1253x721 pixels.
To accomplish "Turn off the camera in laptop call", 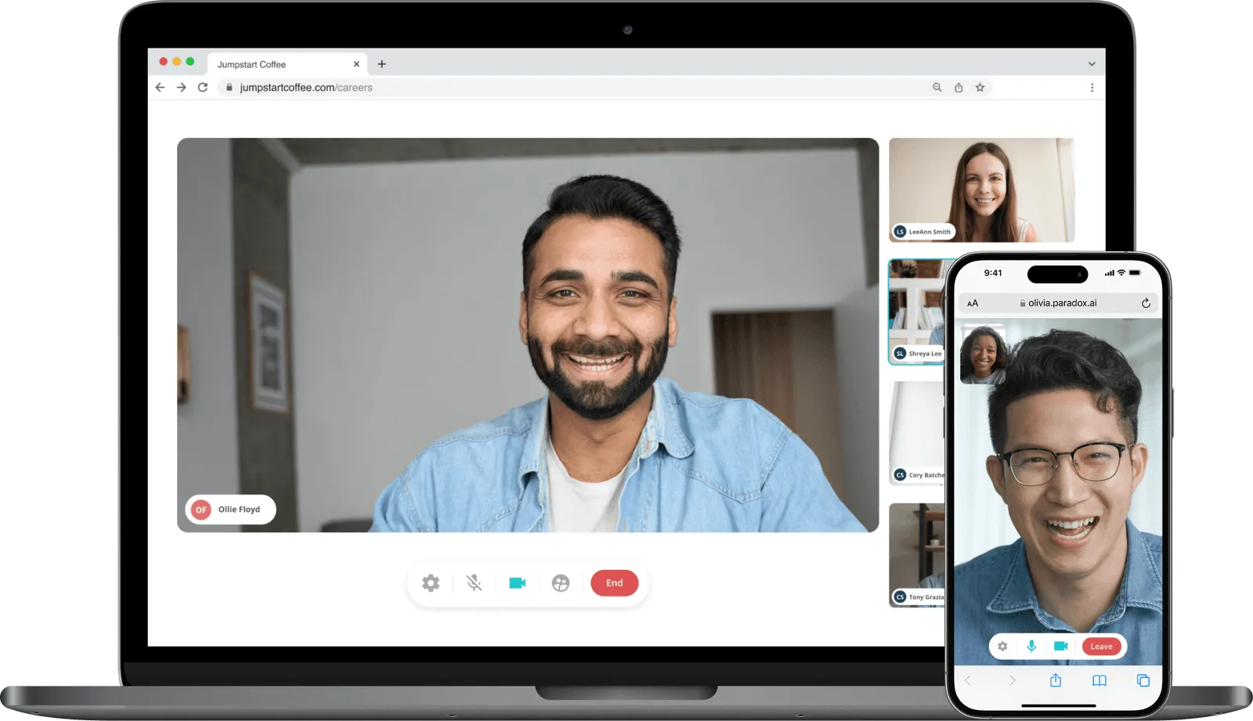I will point(517,583).
